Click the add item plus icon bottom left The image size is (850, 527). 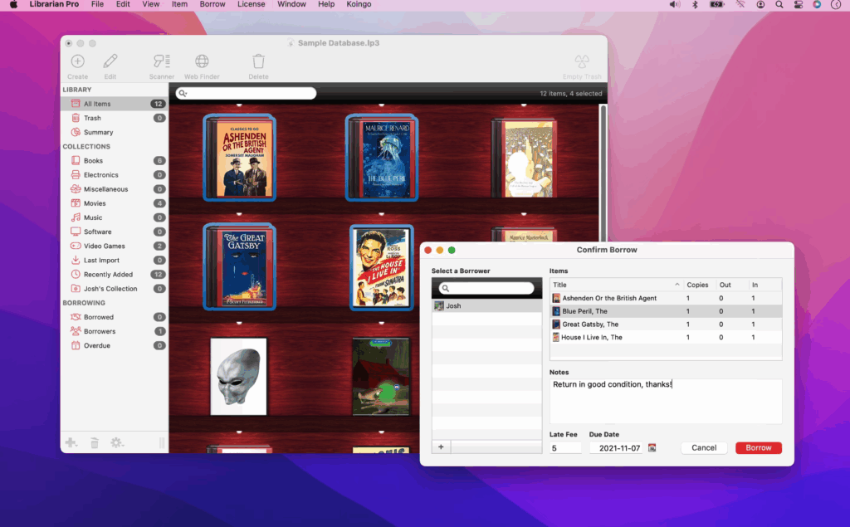coord(71,442)
